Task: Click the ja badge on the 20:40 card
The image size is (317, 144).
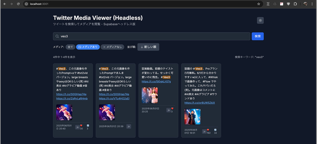Action: pos(77,127)
